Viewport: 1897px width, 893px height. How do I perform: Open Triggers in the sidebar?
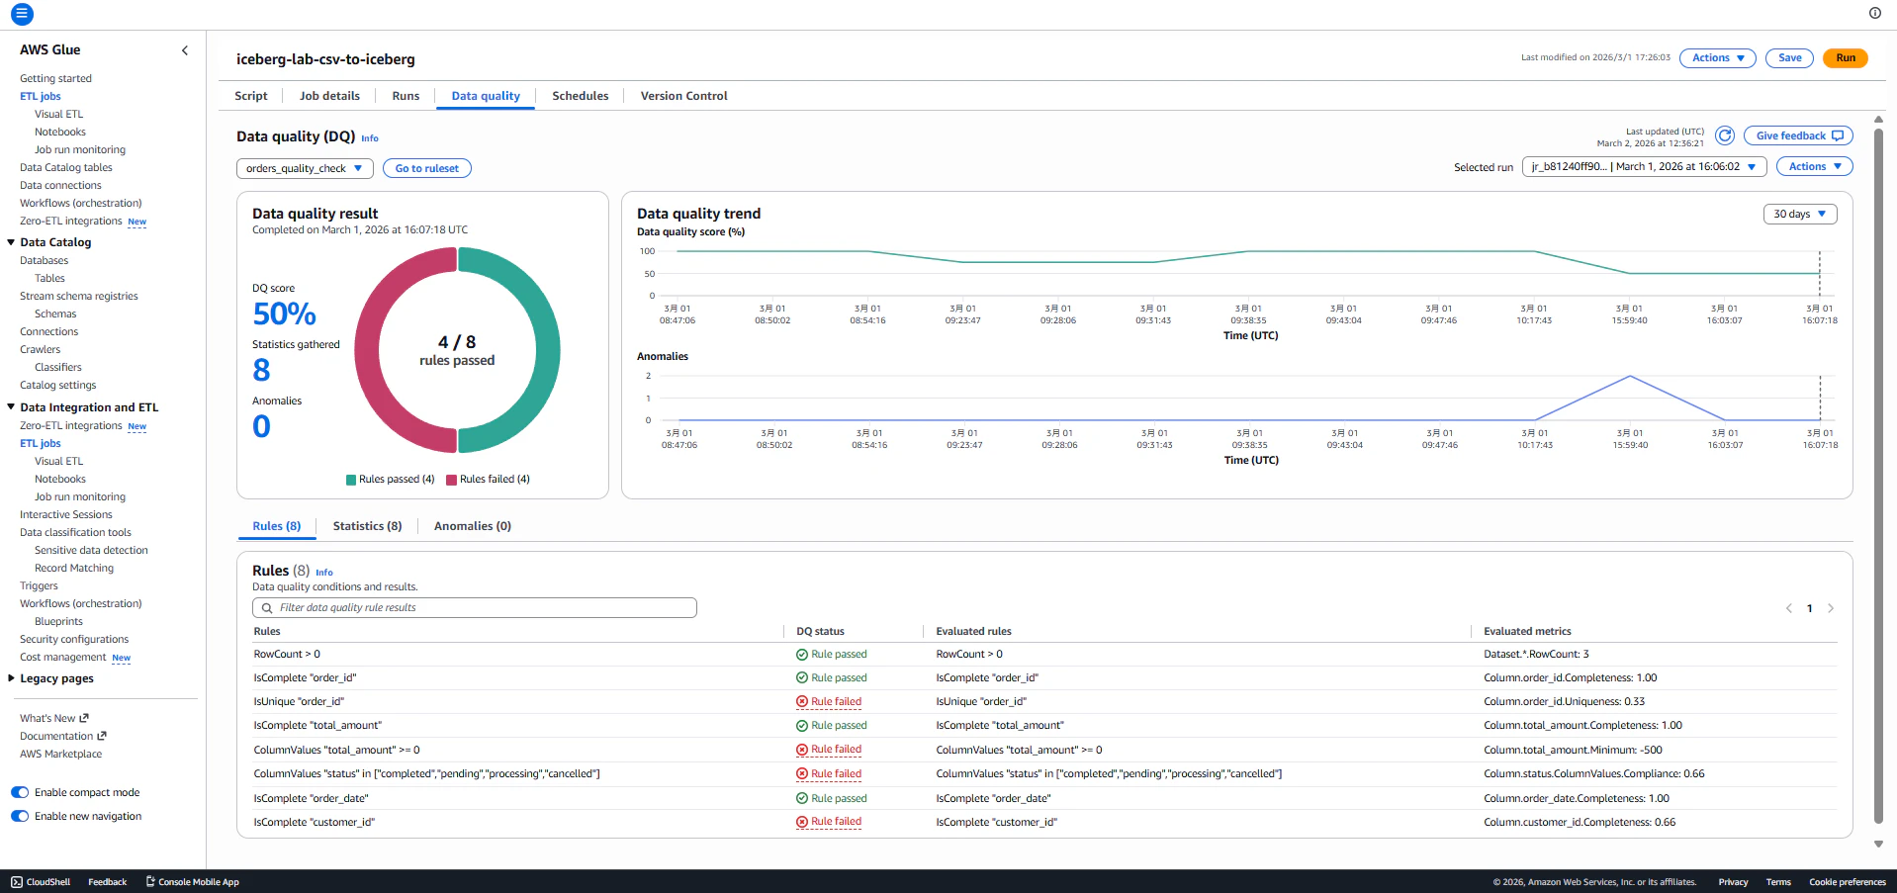coord(39,586)
